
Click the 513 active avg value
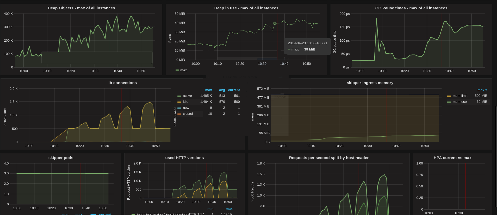222,96
